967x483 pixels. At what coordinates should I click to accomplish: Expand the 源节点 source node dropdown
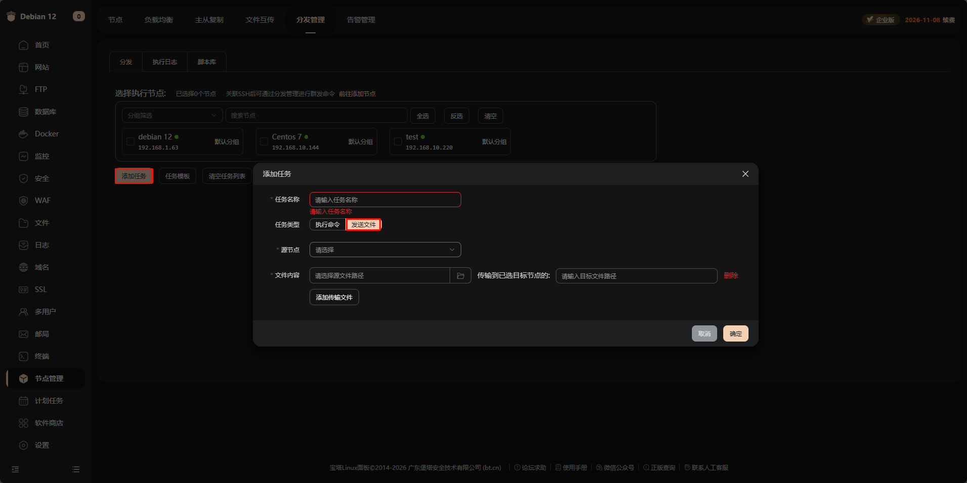385,250
